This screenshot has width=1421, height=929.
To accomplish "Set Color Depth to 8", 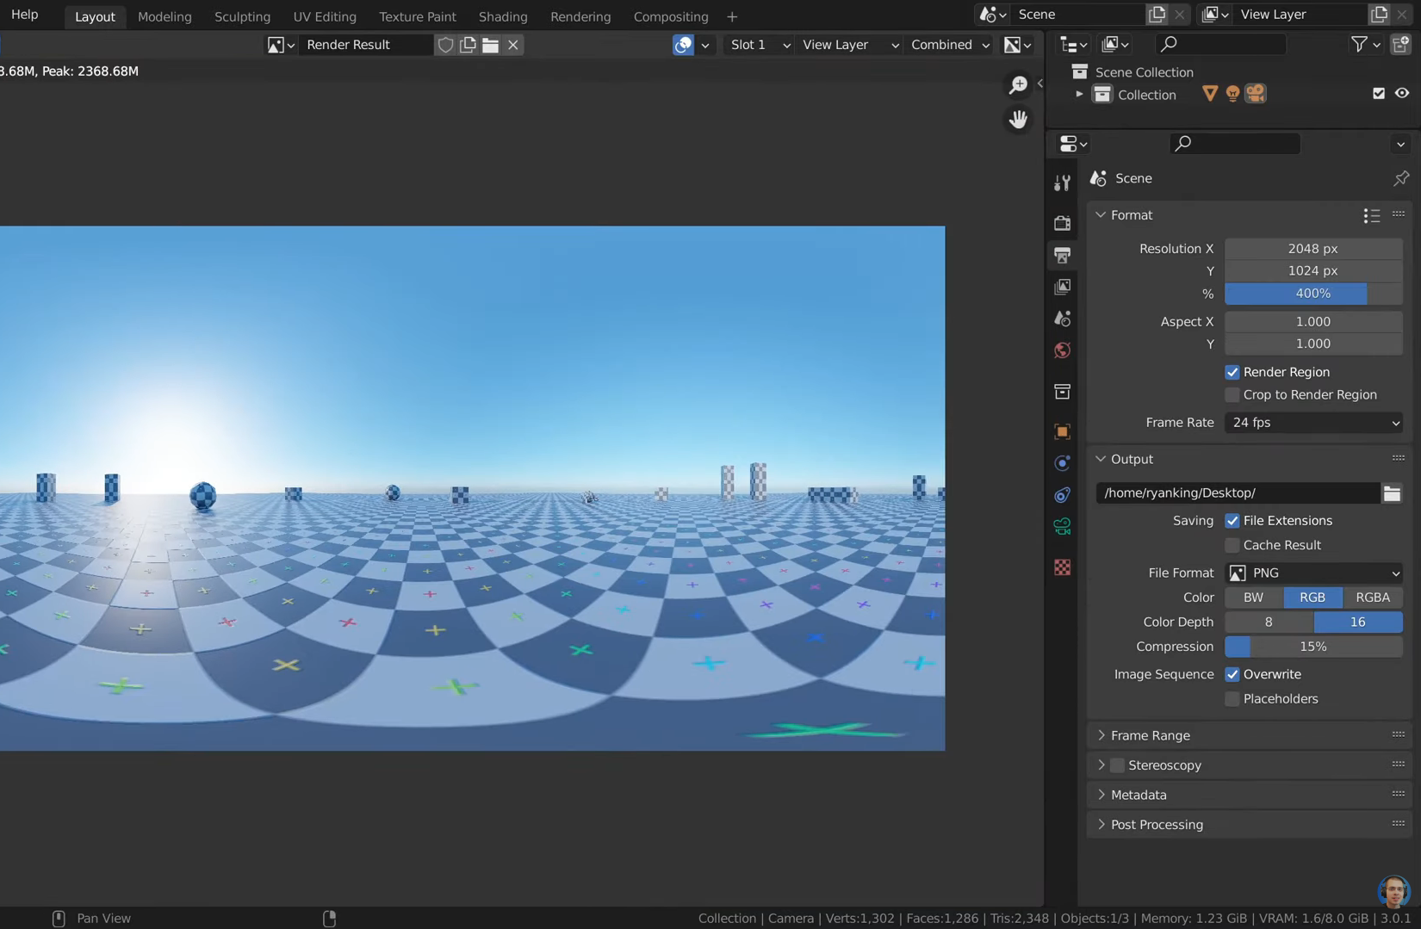I will [1269, 622].
